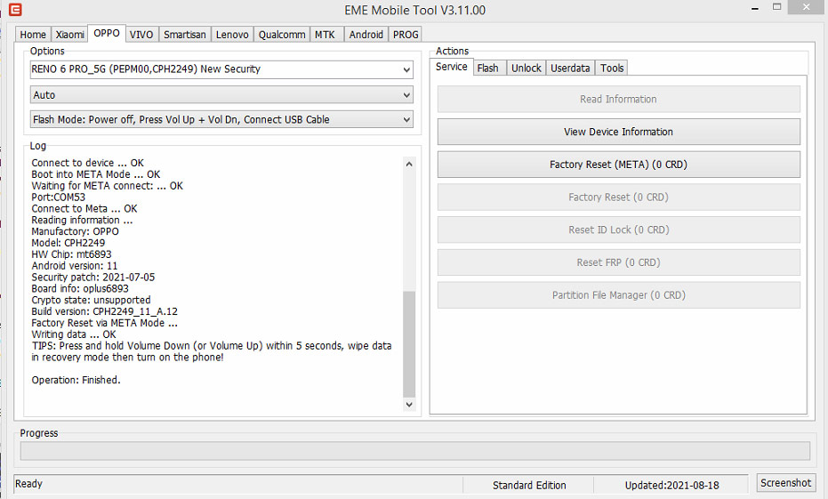
Task: Click 'Build version: CPH2249_11_A.12' line
Action: tap(105, 311)
